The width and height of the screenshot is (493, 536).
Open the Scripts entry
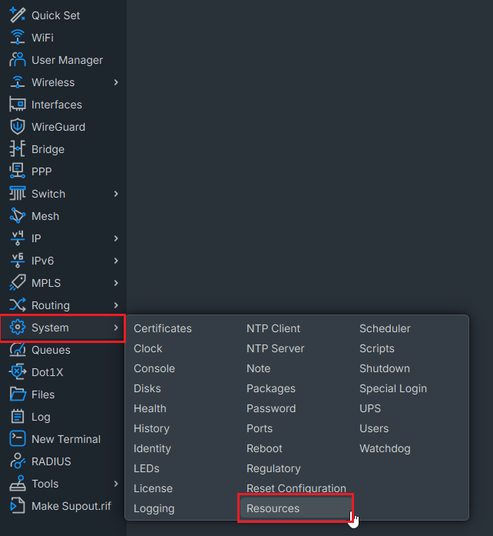click(x=376, y=348)
